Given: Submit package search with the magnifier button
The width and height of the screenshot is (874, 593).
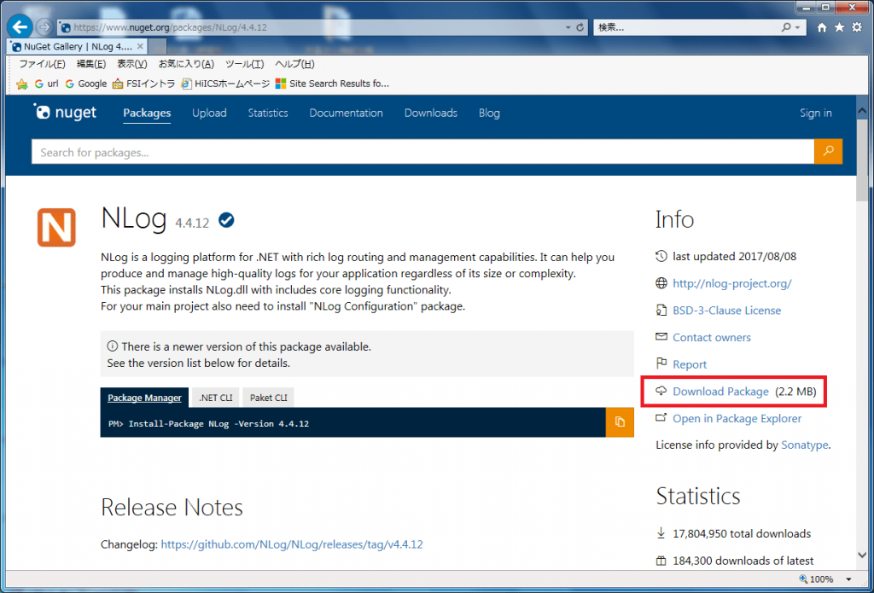Looking at the screenshot, I should [827, 151].
